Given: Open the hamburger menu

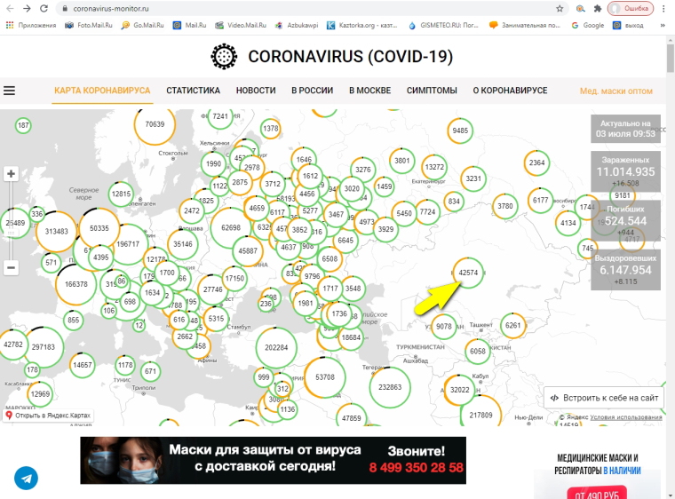Looking at the screenshot, I should click(x=10, y=91).
